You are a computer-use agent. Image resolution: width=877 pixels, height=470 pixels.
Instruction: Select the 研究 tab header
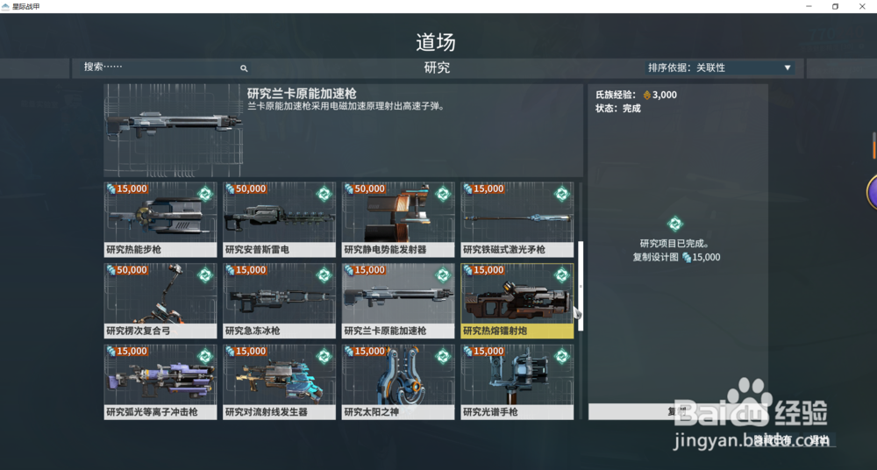click(437, 68)
